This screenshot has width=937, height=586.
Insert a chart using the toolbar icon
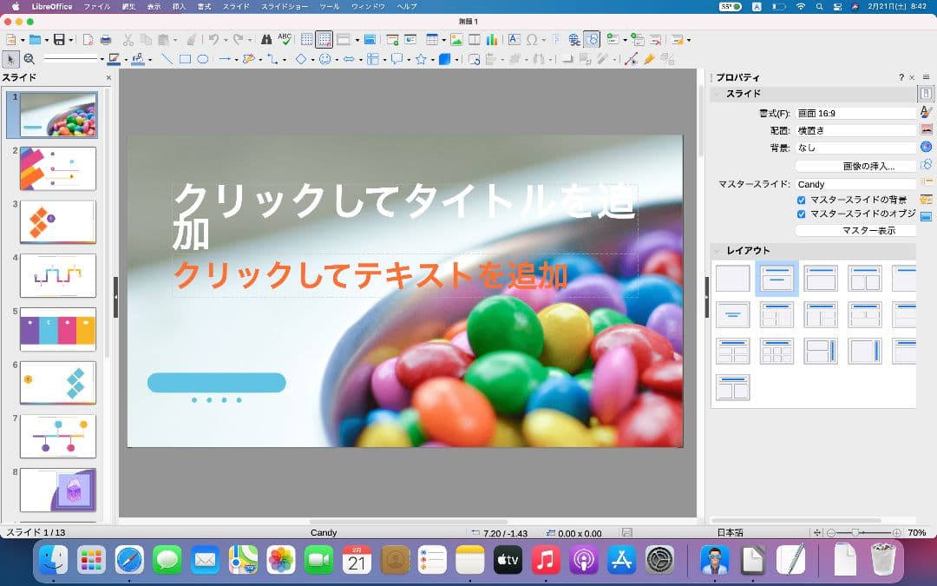pyautogui.click(x=490, y=38)
